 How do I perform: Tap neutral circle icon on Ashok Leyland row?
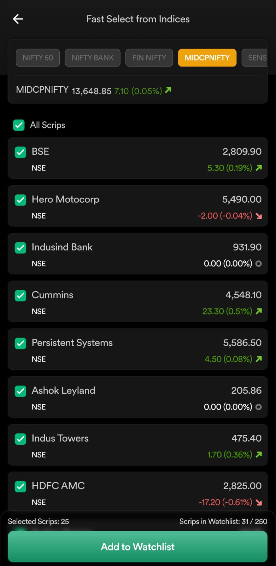(x=259, y=407)
